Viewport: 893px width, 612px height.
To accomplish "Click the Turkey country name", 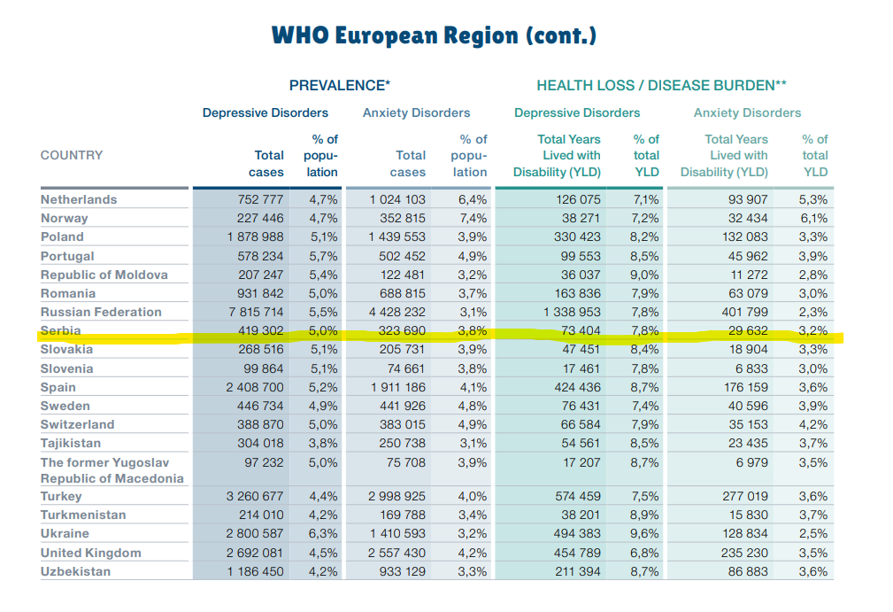I will [x=61, y=496].
